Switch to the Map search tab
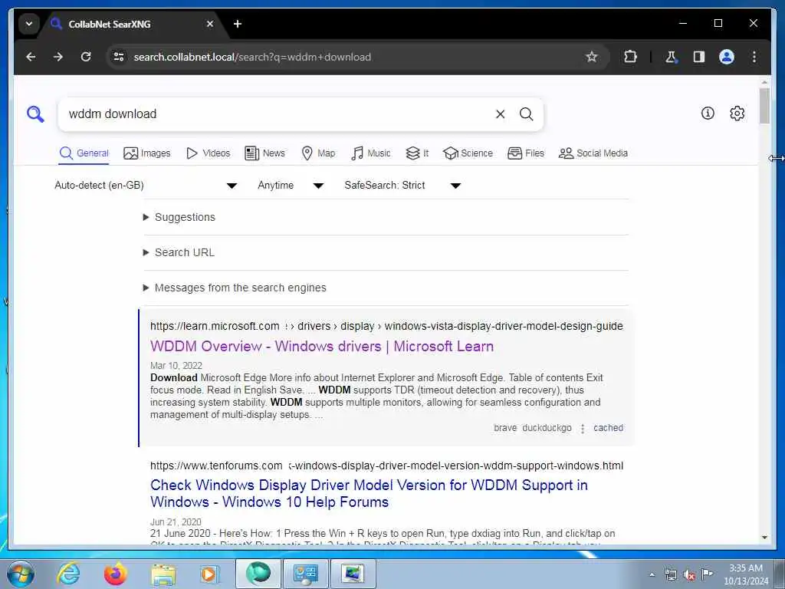Image resolution: width=785 pixels, height=589 pixels. click(x=318, y=153)
